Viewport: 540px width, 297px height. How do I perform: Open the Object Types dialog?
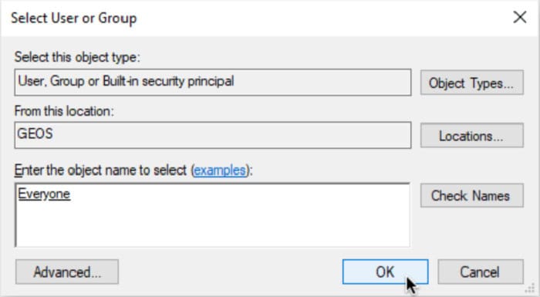pyautogui.click(x=472, y=83)
